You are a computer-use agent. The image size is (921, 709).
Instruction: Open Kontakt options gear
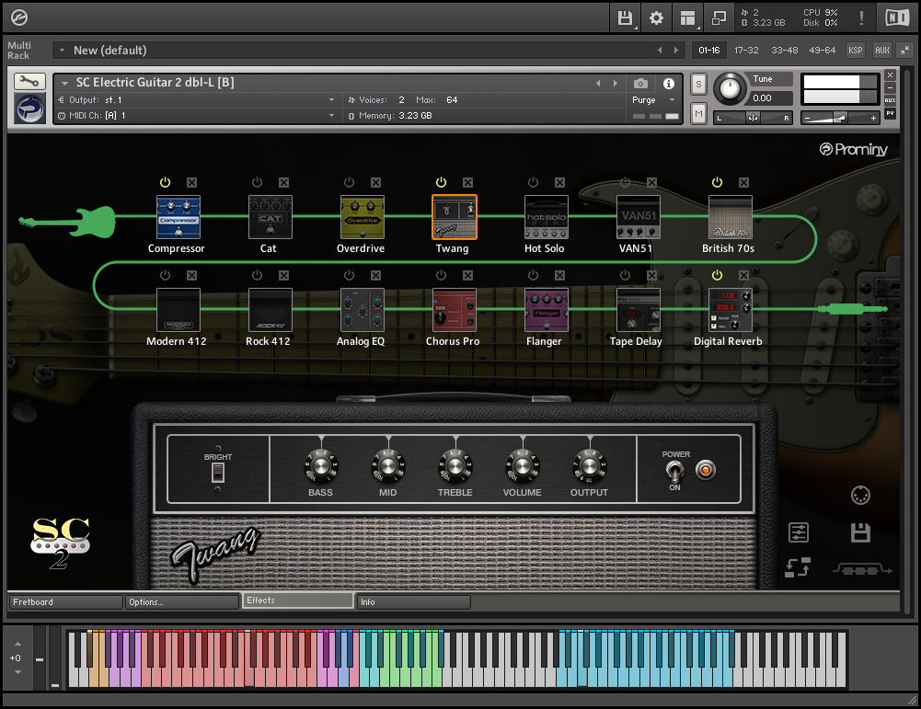coord(656,18)
